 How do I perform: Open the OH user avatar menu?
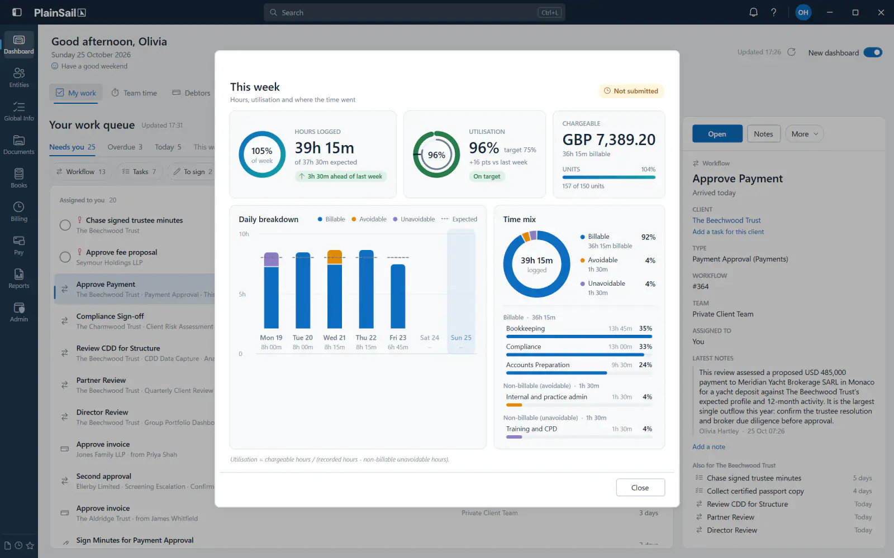[803, 12]
